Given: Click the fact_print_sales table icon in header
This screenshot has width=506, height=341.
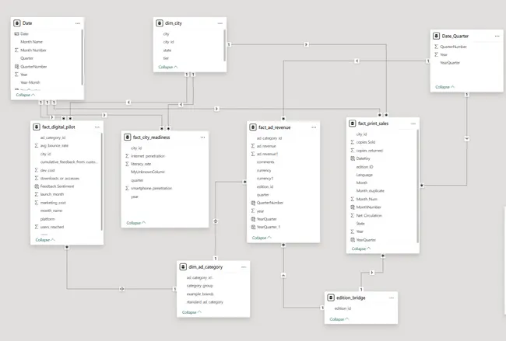Looking at the screenshot, I should coord(353,124).
